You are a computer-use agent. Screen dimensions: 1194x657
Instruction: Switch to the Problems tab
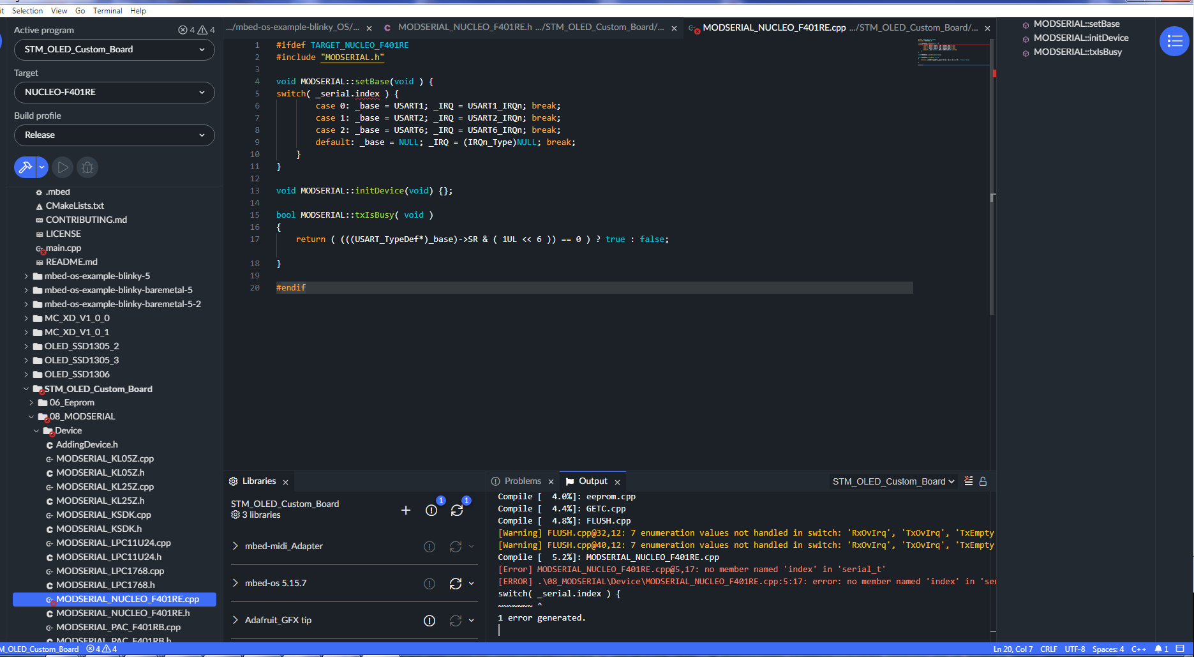click(x=522, y=481)
